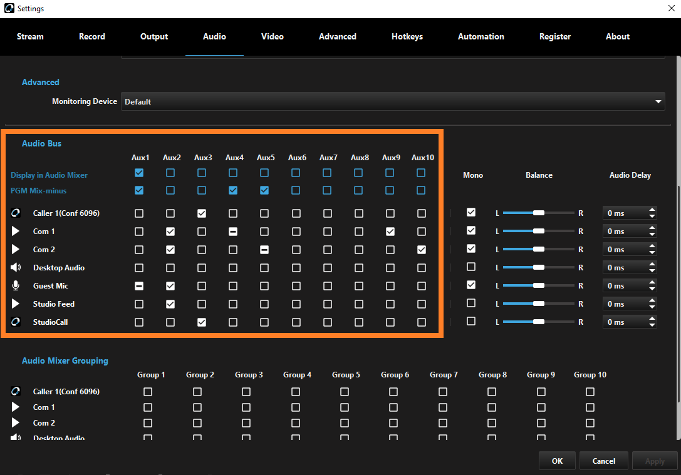
Task: Check Group 5 for Com 2
Action: coord(345,423)
